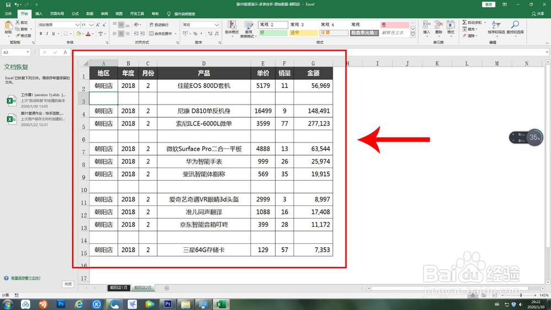Click the Borders icon
This screenshot has height=310, width=551.
coord(66,34)
